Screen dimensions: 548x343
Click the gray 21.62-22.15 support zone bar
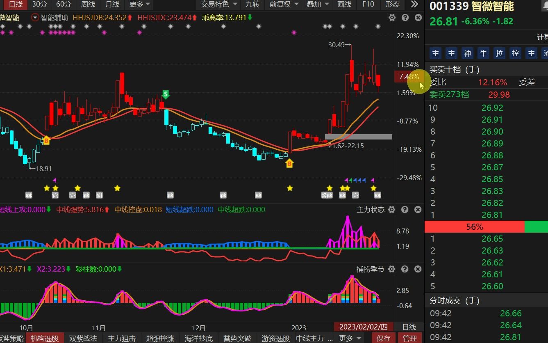[x=359, y=137]
